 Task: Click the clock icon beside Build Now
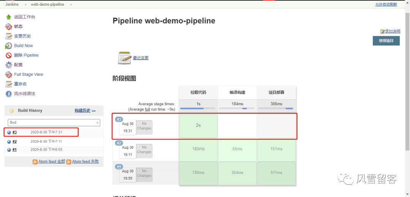9,46
